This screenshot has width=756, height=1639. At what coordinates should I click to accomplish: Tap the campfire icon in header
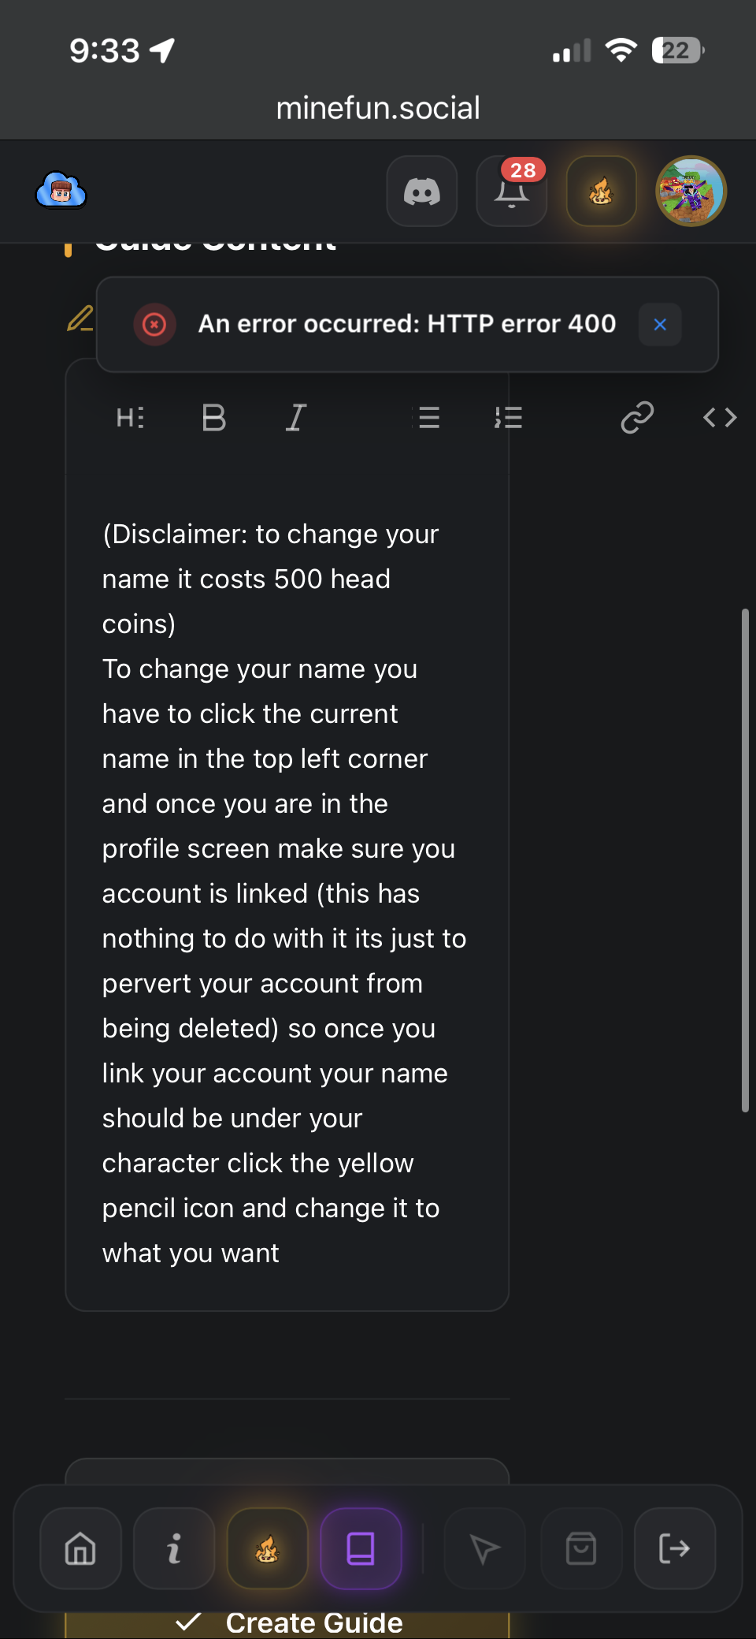pyautogui.click(x=601, y=192)
